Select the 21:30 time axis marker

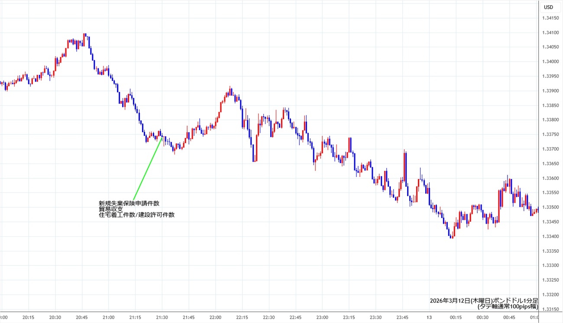click(162, 317)
